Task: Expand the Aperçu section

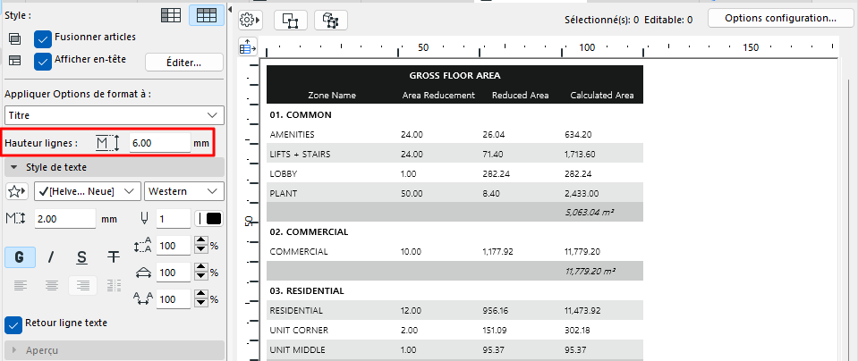Action: click(x=14, y=350)
